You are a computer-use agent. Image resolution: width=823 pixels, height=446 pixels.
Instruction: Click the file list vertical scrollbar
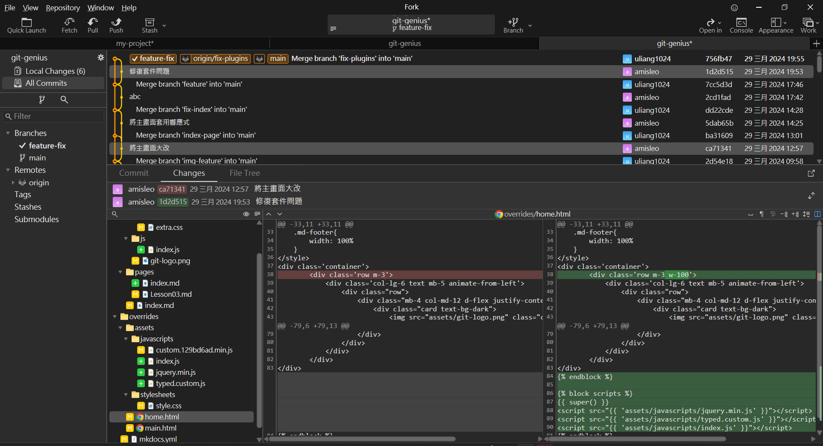tap(259, 341)
